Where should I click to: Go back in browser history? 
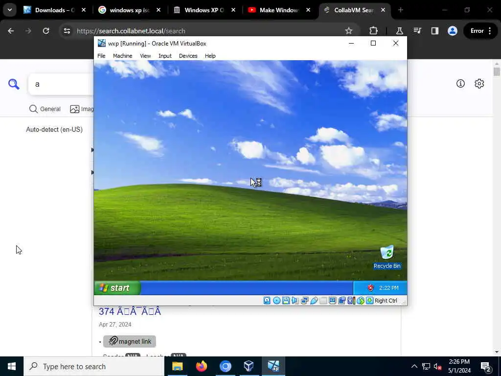click(11, 31)
